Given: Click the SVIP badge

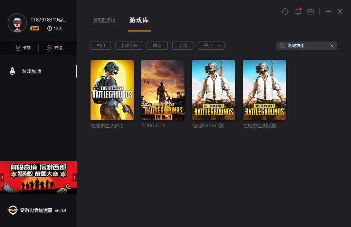Looking at the screenshot, I should tap(35, 28).
